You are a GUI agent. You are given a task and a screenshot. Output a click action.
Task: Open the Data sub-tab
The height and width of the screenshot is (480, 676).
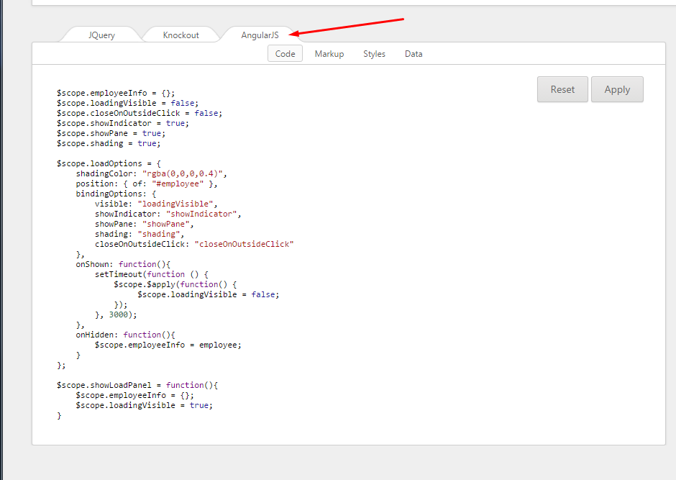click(414, 54)
